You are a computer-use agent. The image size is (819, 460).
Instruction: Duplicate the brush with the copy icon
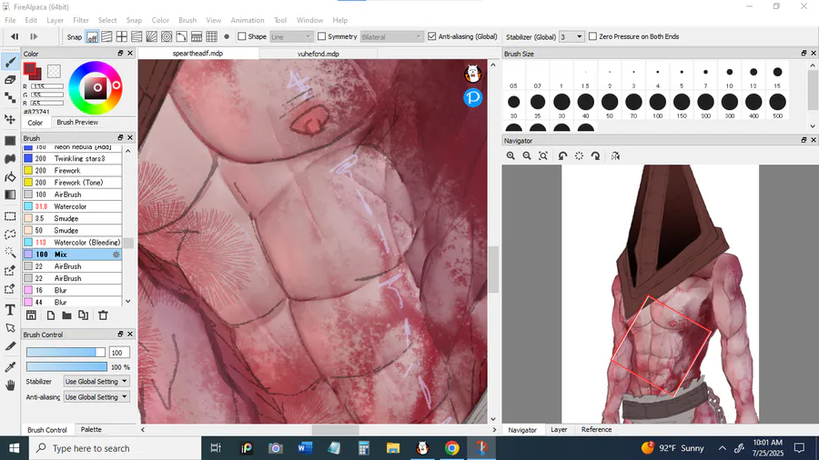point(83,315)
